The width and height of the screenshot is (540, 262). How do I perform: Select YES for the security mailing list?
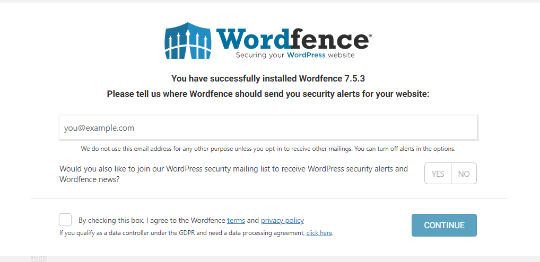tap(438, 174)
